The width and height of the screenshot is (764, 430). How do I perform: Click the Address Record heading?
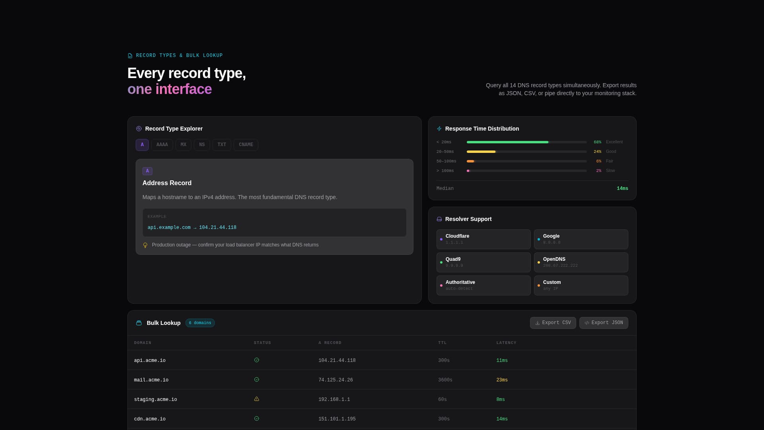(x=167, y=183)
